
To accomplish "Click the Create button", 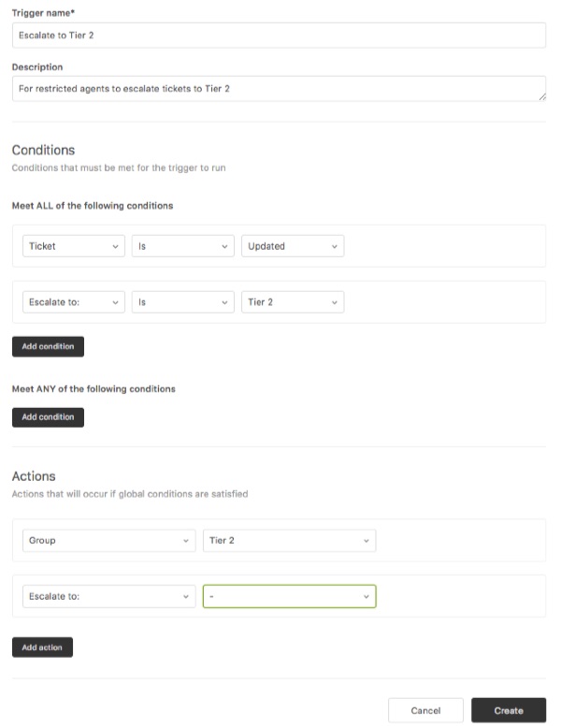I will pos(509,710).
